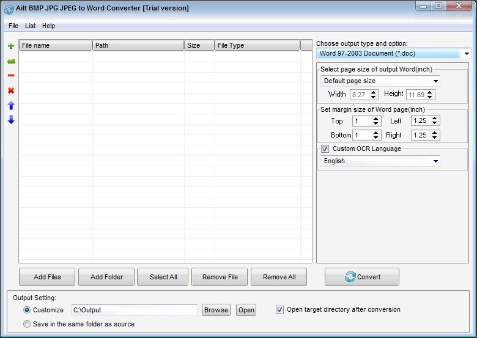Image resolution: width=477 pixels, height=338 pixels.
Task: Toggle the Custom OCR Language checkbox
Action: (325, 149)
